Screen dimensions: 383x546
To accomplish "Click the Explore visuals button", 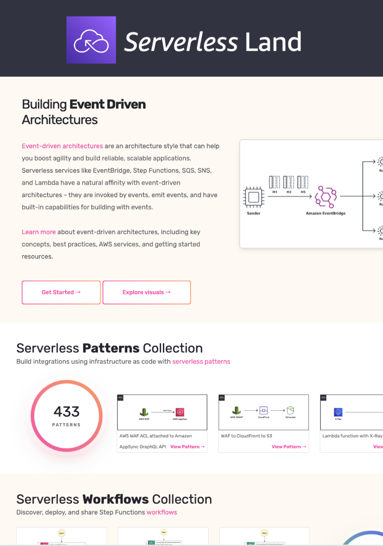I will point(147,292).
